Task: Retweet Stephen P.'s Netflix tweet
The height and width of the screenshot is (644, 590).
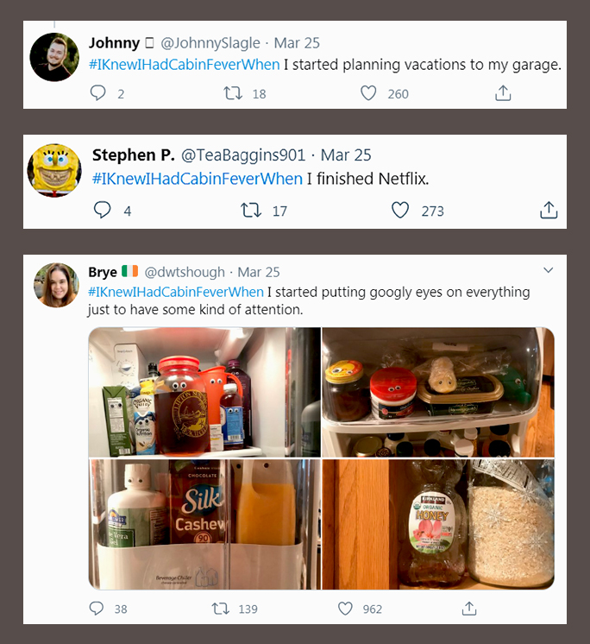Action: click(251, 210)
